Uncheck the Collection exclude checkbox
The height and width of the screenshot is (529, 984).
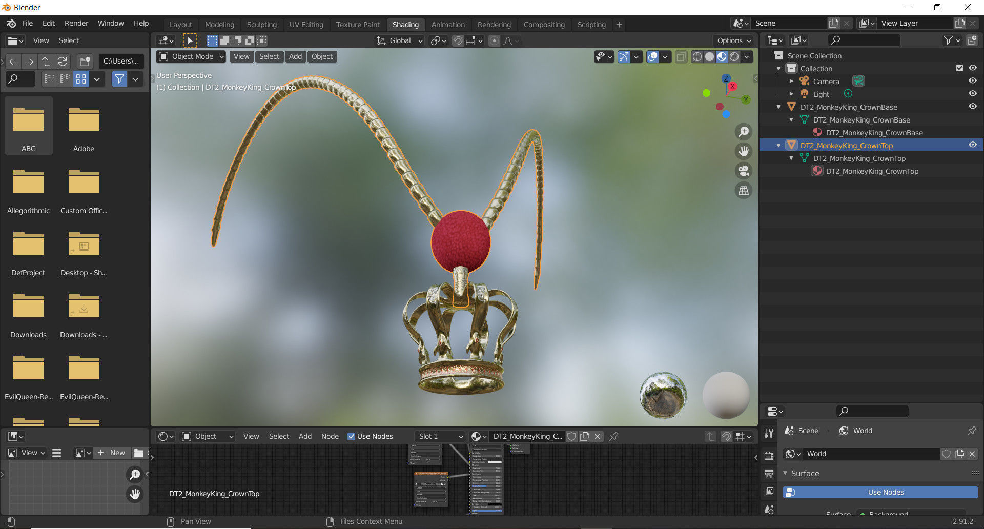[x=959, y=68]
